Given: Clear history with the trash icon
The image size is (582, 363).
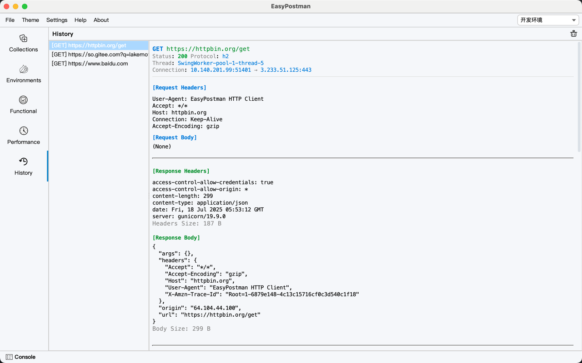Looking at the screenshot, I should [x=573, y=34].
